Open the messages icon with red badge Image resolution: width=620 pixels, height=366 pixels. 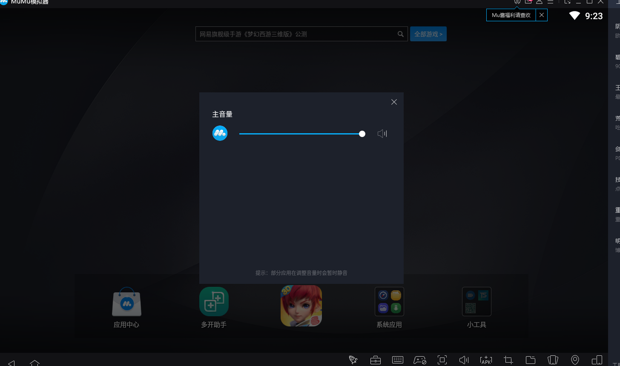(x=528, y=2)
